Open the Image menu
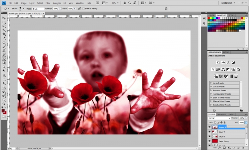Screen dimensions: 249x150 (x=24, y=3)
